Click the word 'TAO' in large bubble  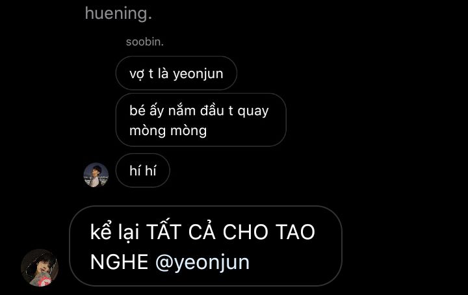[x=295, y=232]
